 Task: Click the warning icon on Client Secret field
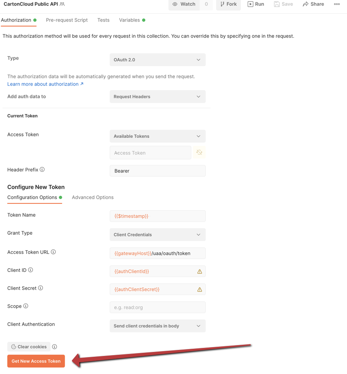tap(199, 289)
